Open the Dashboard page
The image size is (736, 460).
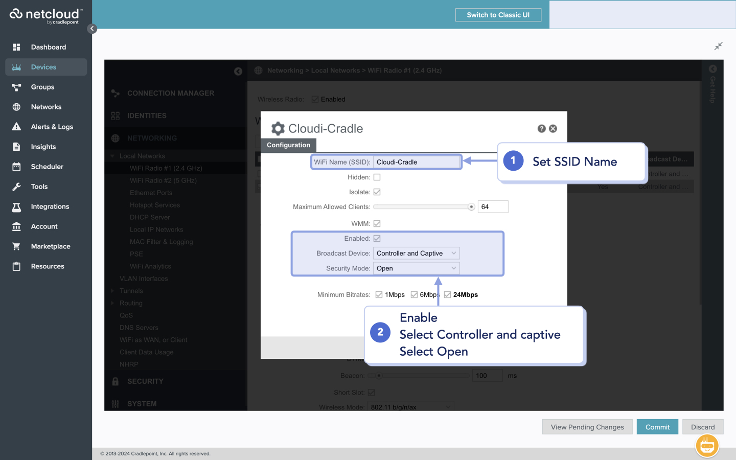(49, 47)
